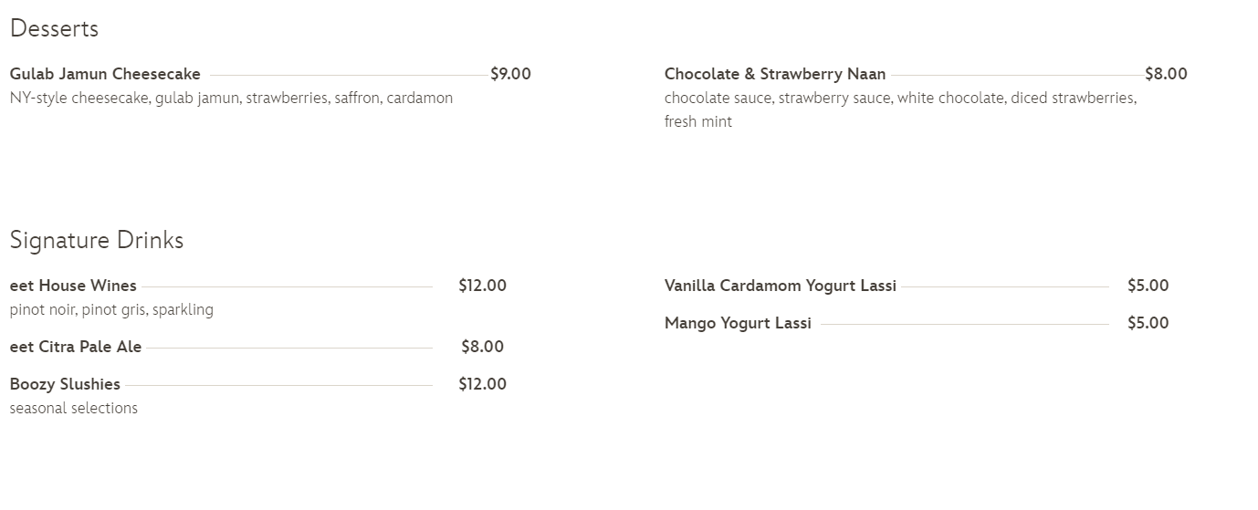Click the $8.00 price for Citra Pale Ale
The height and width of the screenshot is (510, 1258).
482,347
